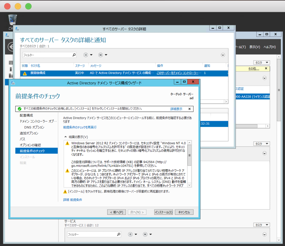Select ドメイン コントローラー オプション wizard step
This screenshot has height=246, width=285.
pos(38,121)
